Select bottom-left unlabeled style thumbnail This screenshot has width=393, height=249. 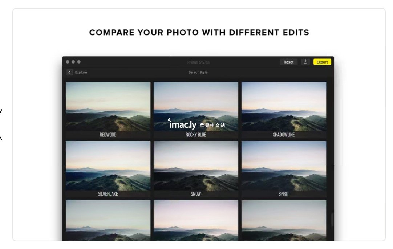pyautogui.click(x=108, y=220)
